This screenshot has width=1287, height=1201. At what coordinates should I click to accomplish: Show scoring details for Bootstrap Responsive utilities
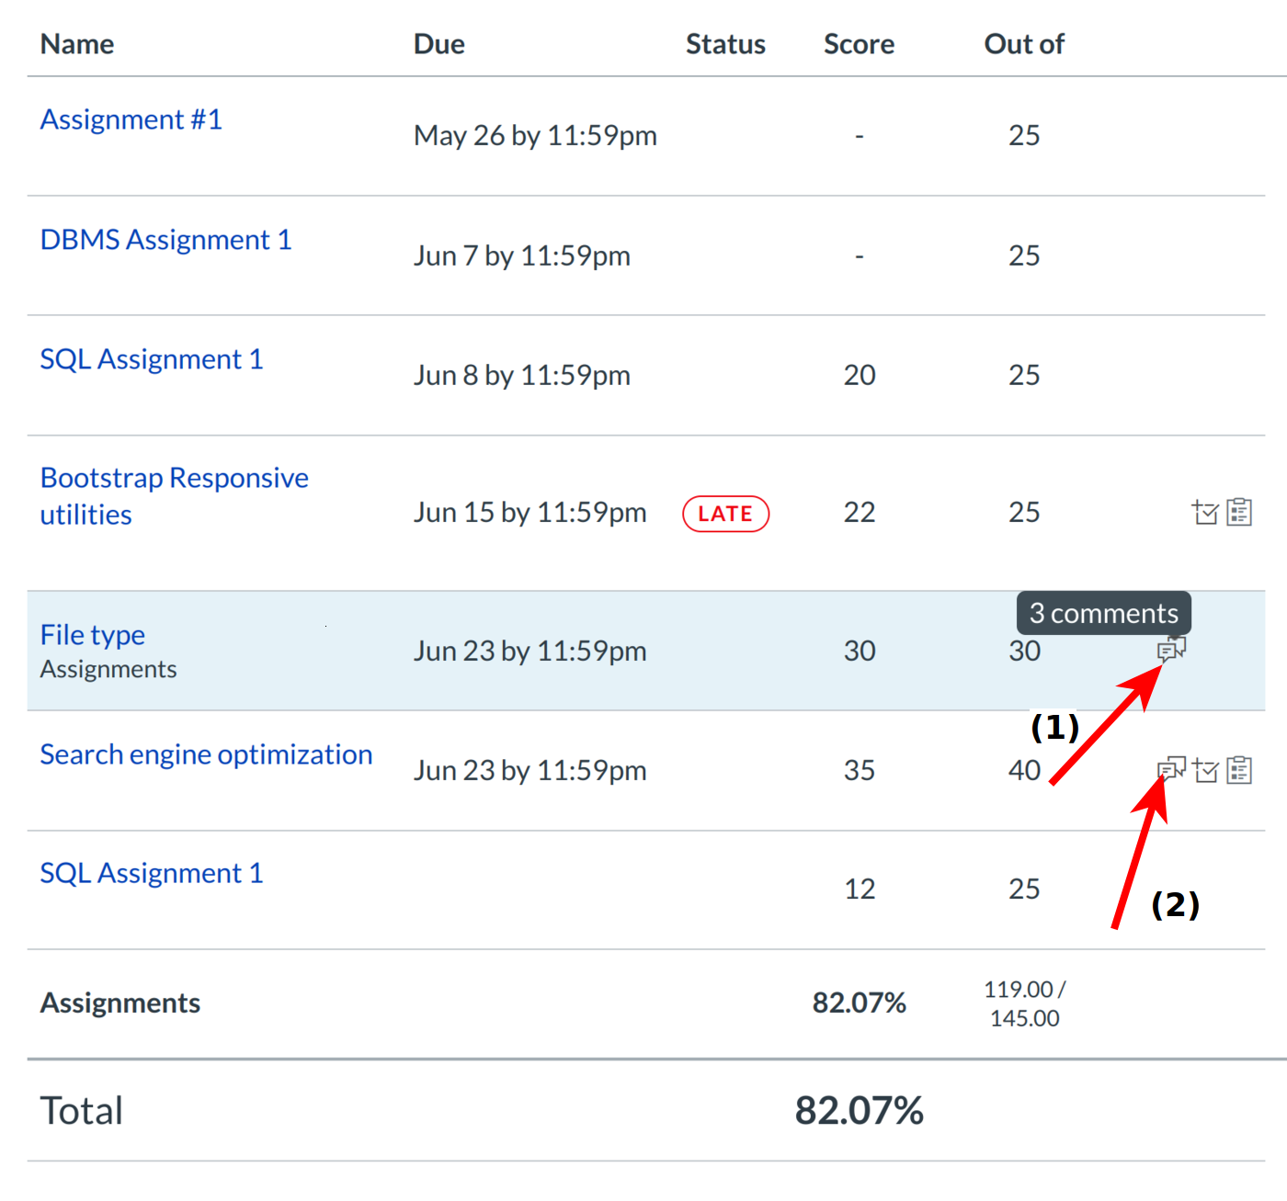point(1205,512)
